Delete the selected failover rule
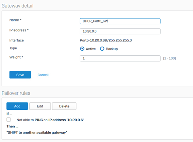This screenshot has width=193, height=142. 64,106
